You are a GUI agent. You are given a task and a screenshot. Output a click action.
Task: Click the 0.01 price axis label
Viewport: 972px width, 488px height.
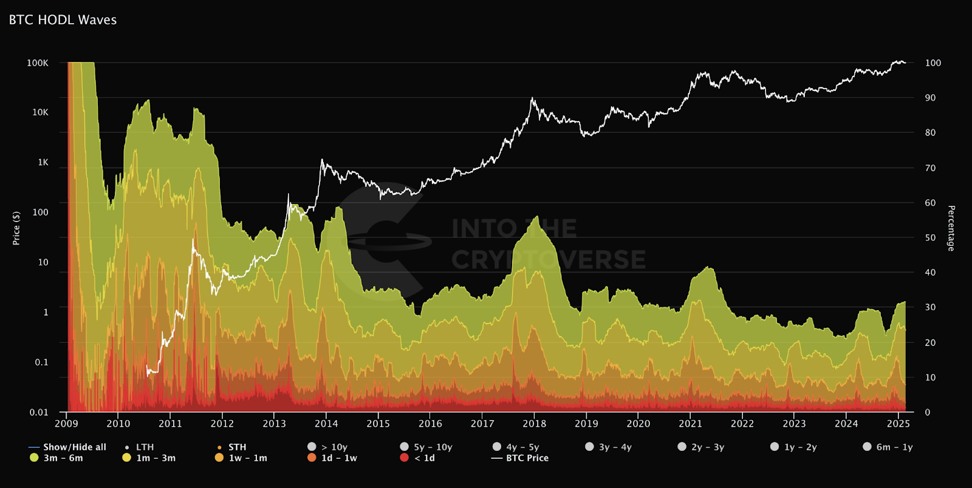39,412
